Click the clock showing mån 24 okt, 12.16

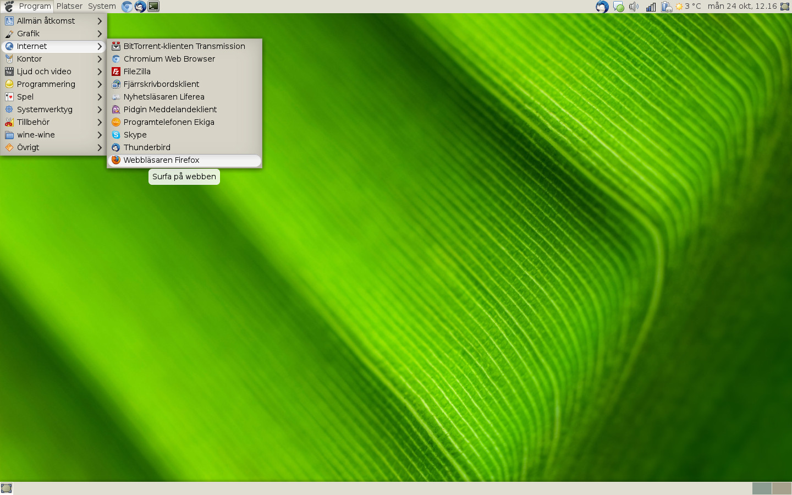(742, 7)
